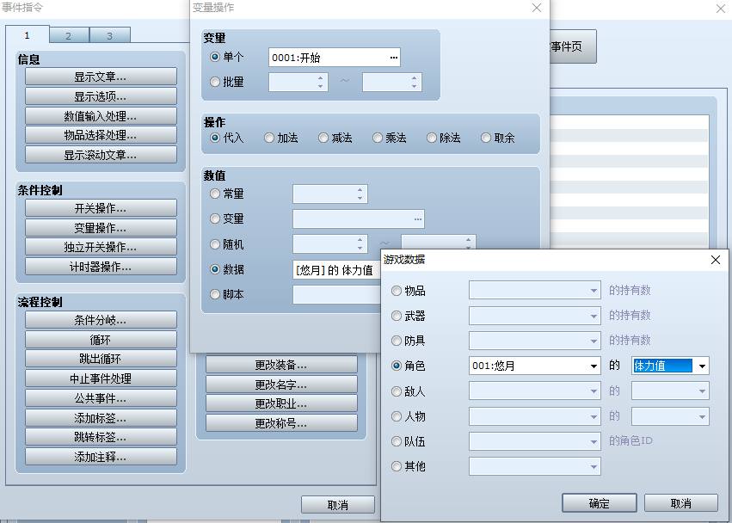Open the 001:悠月 actor dropdown
This screenshot has width=732, height=523.
pyautogui.click(x=534, y=366)
